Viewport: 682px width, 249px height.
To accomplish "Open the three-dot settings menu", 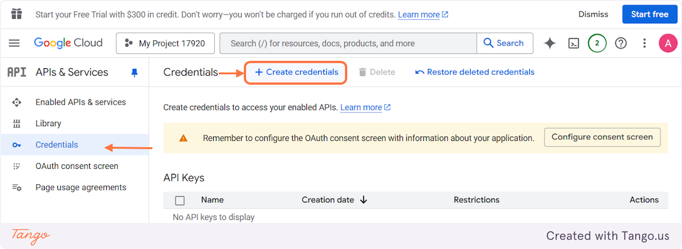I will tap(644, 43).
